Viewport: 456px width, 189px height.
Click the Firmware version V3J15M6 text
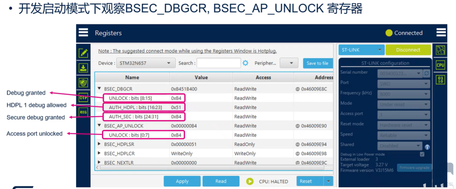pos(367,170)
